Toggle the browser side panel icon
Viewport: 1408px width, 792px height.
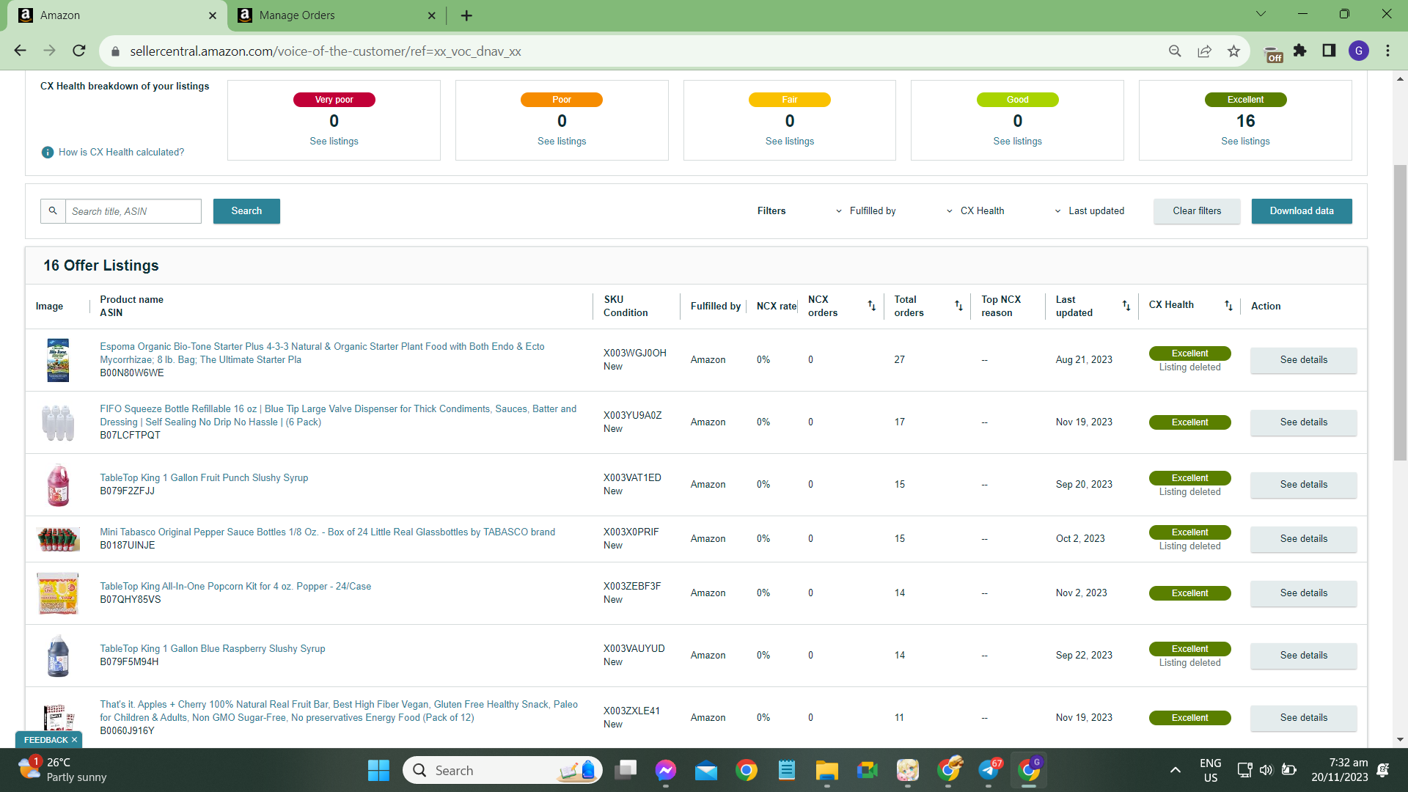pos(1329,51)
